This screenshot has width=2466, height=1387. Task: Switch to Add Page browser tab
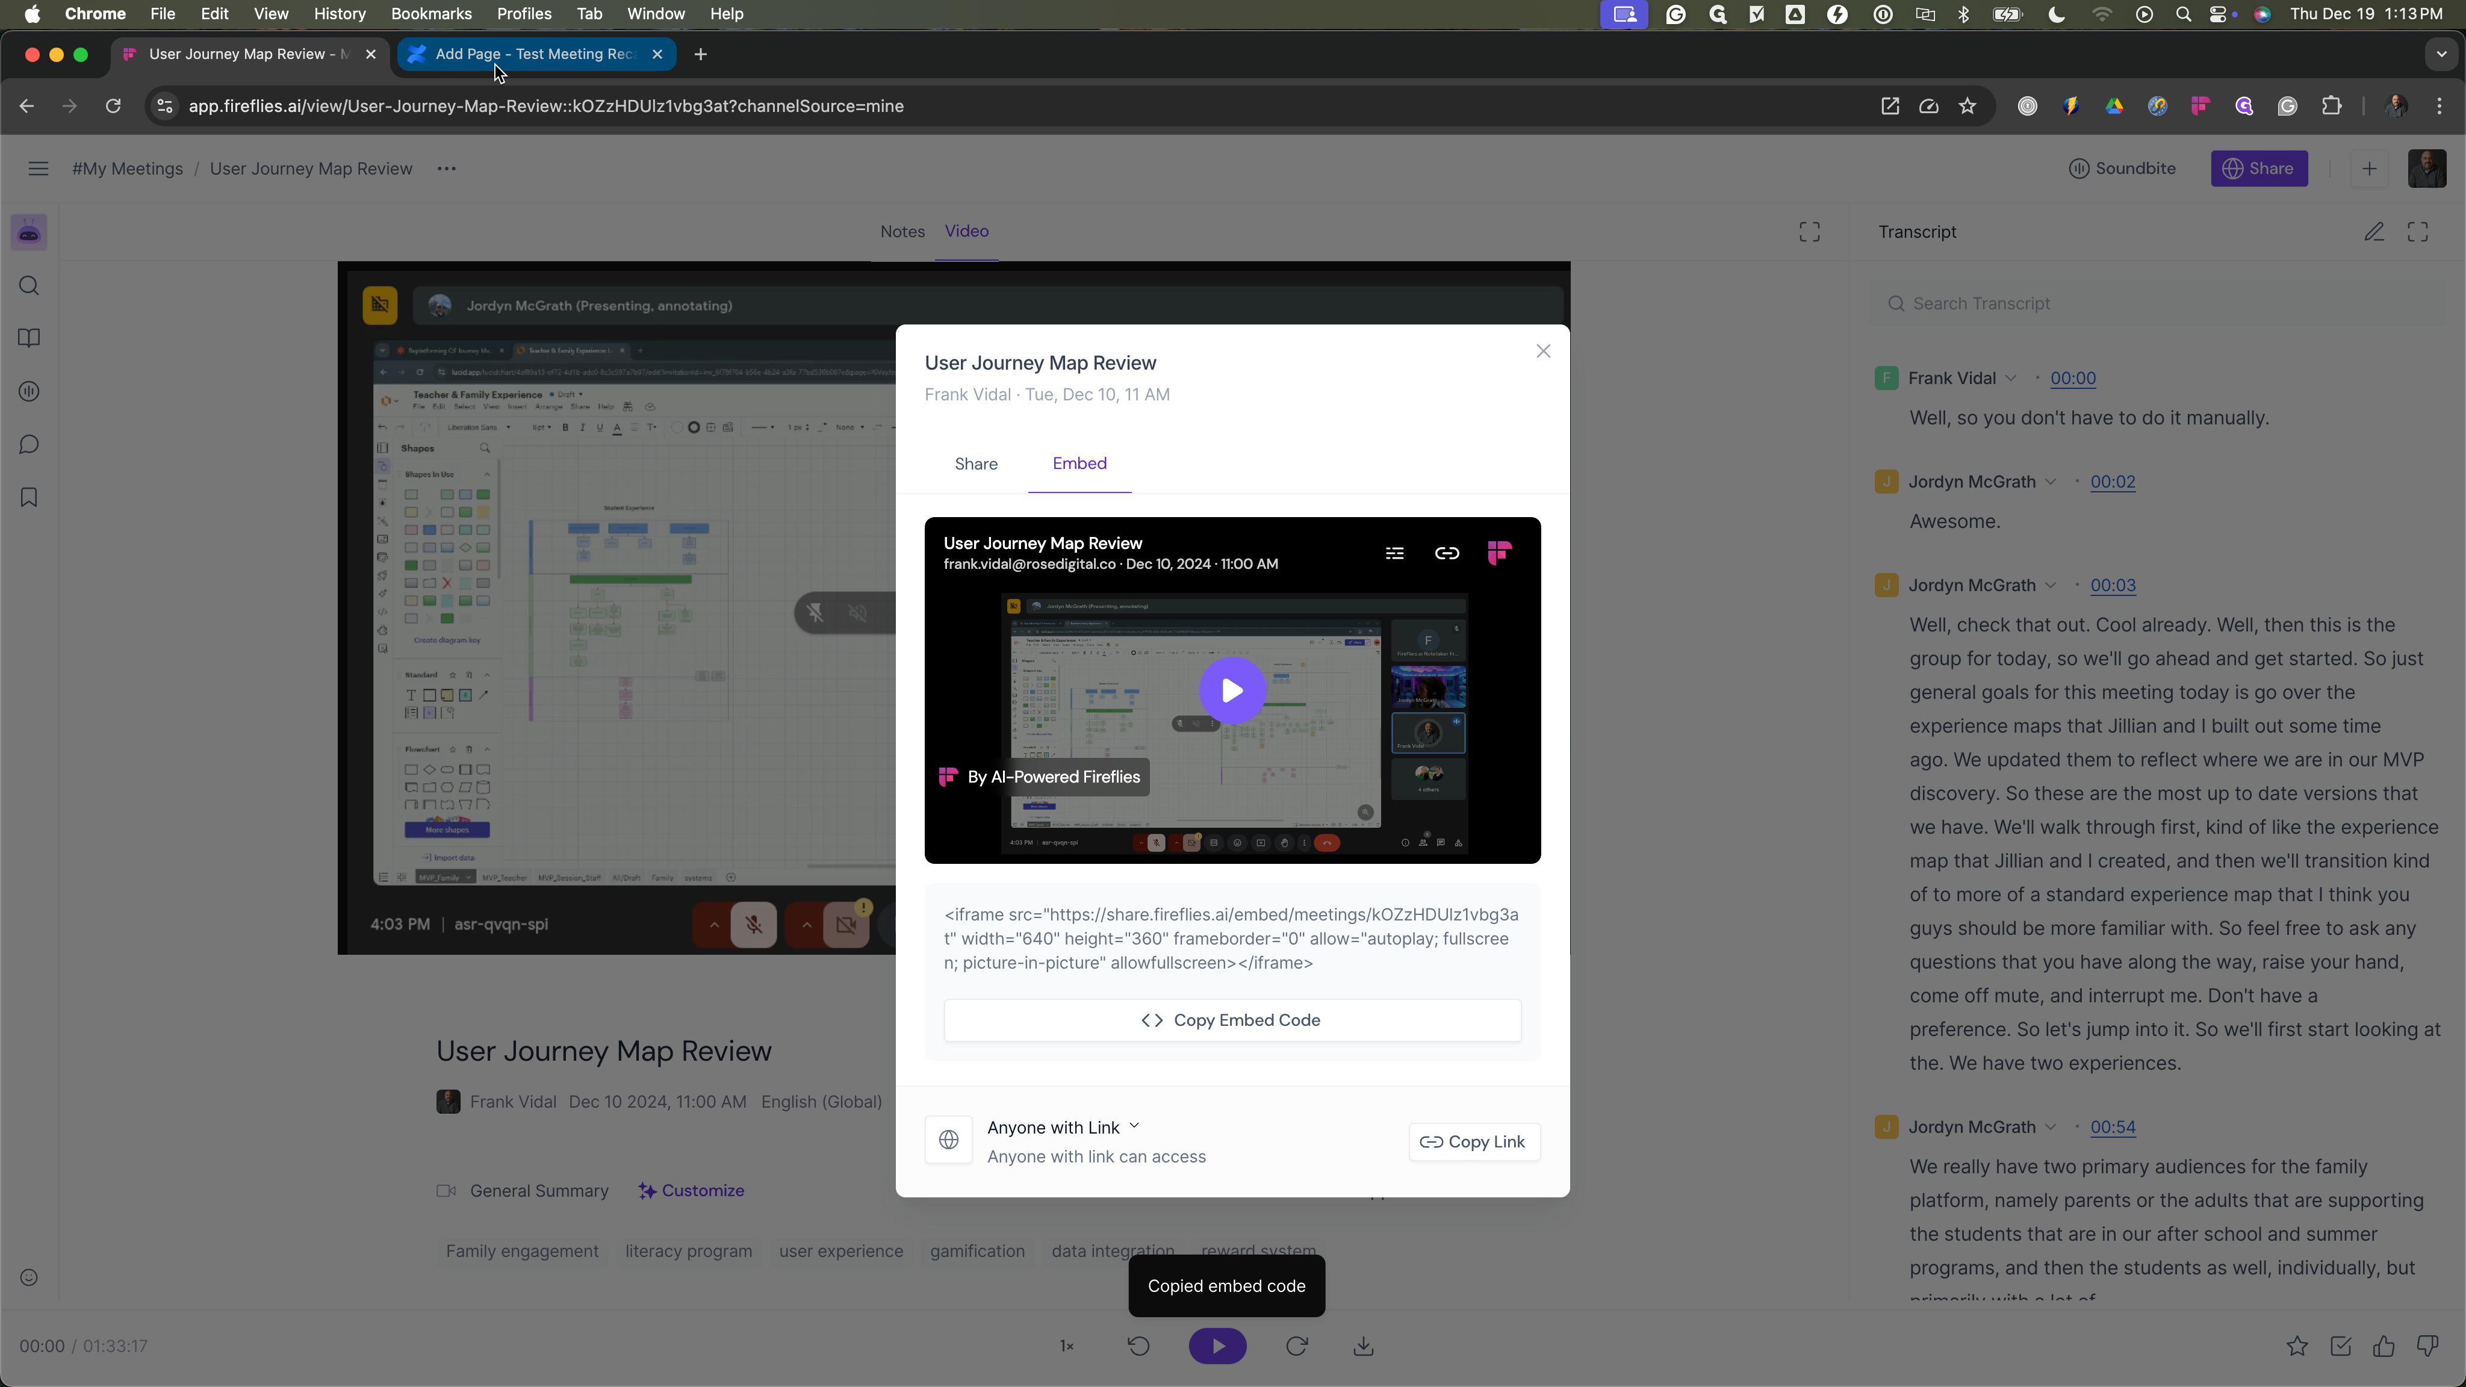click(x=536, y=55)
